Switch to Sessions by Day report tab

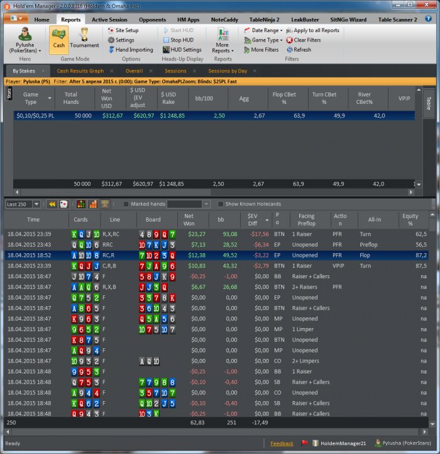point(228,71)
